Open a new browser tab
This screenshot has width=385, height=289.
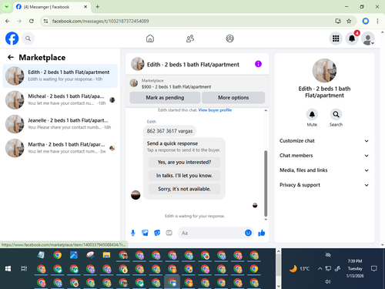pyautogui.click(x=97, y=7)
